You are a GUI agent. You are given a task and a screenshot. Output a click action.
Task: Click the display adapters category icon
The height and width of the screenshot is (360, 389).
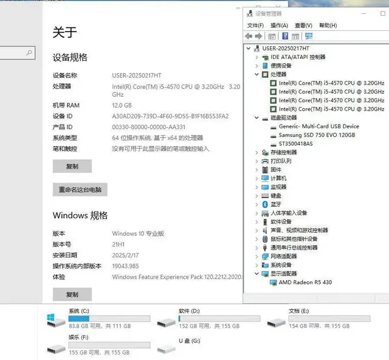tap(265, 274)
